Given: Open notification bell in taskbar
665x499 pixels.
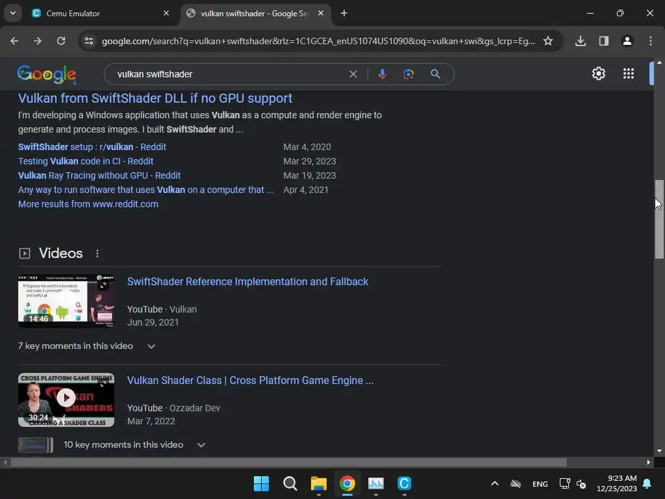Looking at the screenshot, I should point(647,483).
